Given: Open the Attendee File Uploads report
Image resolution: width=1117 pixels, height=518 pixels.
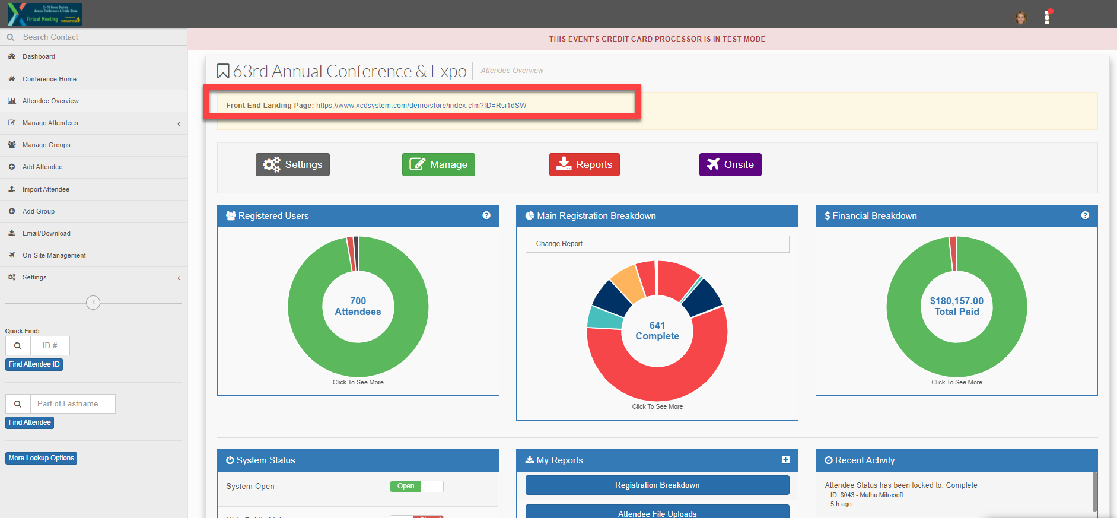Looking at the screenshot, I should pos(657,513).
